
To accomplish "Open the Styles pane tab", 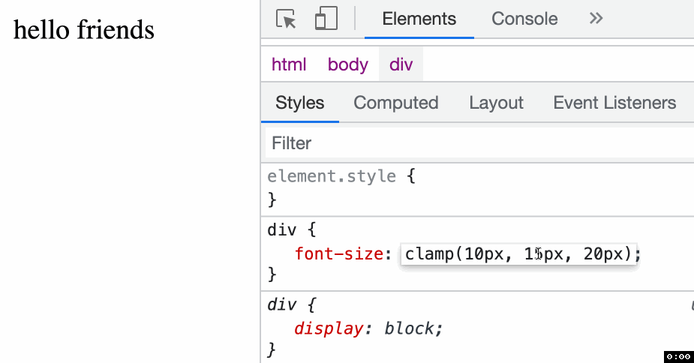I will point(299,103).
